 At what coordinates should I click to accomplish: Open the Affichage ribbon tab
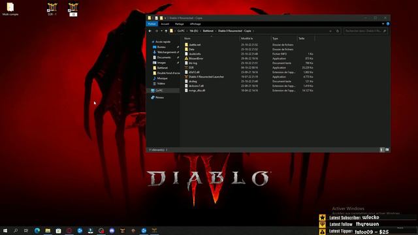[x=195, y=24]
